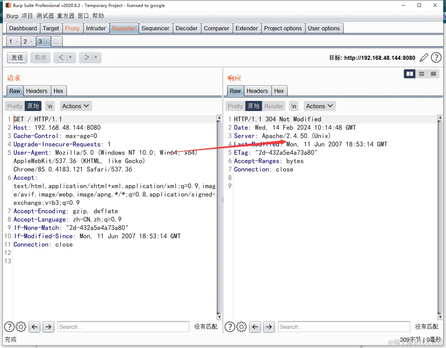Screen dimensions: 446x348
Task: Click the request pane vertical scrollbar
Action: tap(219, 217)
